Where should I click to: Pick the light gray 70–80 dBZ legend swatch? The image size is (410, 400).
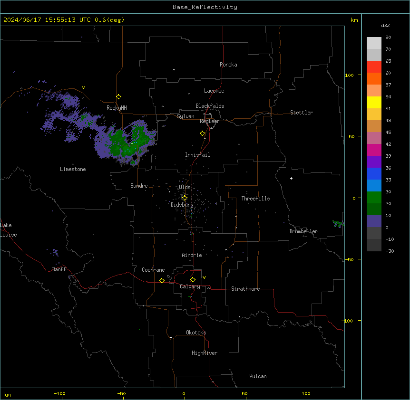point(374,43)
